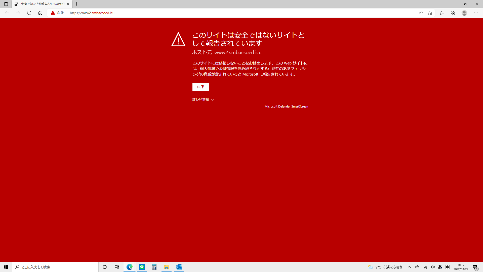Close the unsafe site warning tab
Viewport: 483px width, 272px height.
coord(68,4)
